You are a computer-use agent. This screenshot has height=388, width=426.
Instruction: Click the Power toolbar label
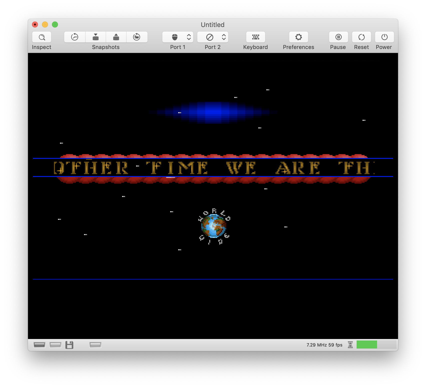coord(384,47)
